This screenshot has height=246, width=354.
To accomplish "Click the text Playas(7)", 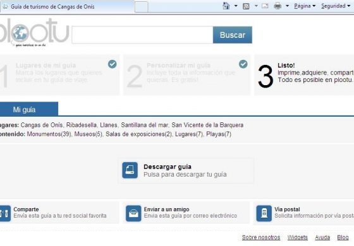I will pos(219,134).
